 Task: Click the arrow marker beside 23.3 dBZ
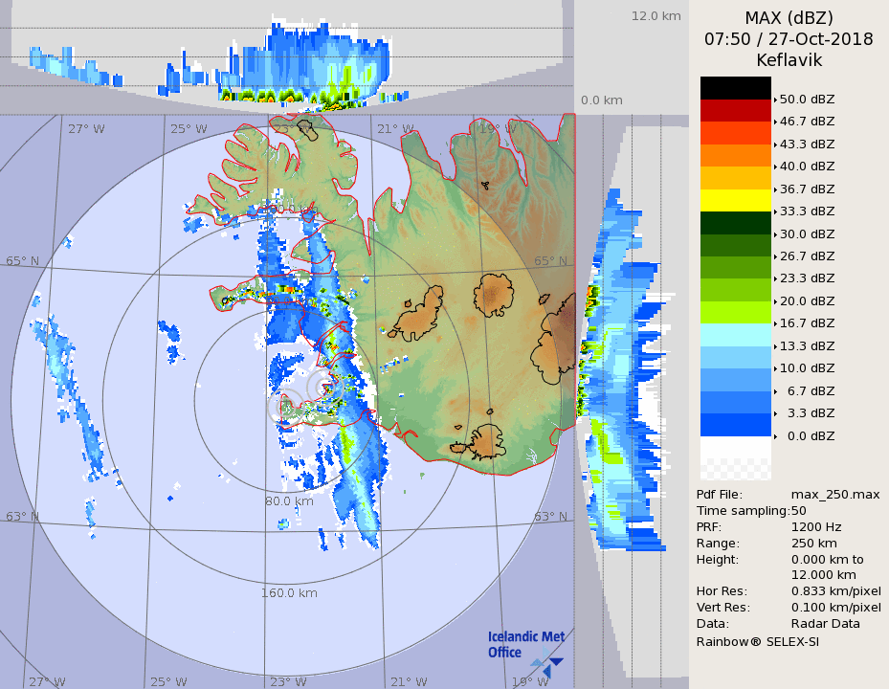point(775,278)
